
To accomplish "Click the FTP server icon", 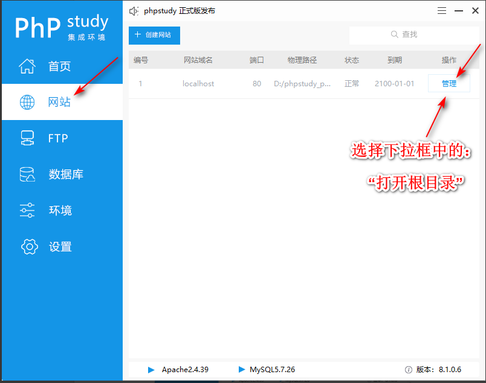I will [x=27, y=138].
